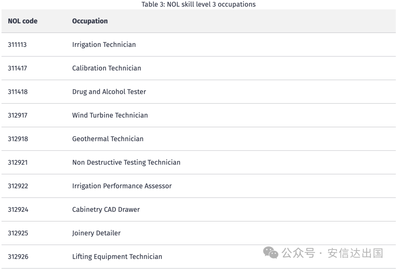396x269 pixels.
Task: Select NOL code 311417
Action: click(x=17, y=68)
